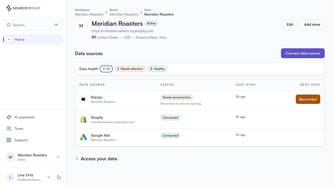
Task: Reconnect the Klaviyo data source
Action: point(308,99)
